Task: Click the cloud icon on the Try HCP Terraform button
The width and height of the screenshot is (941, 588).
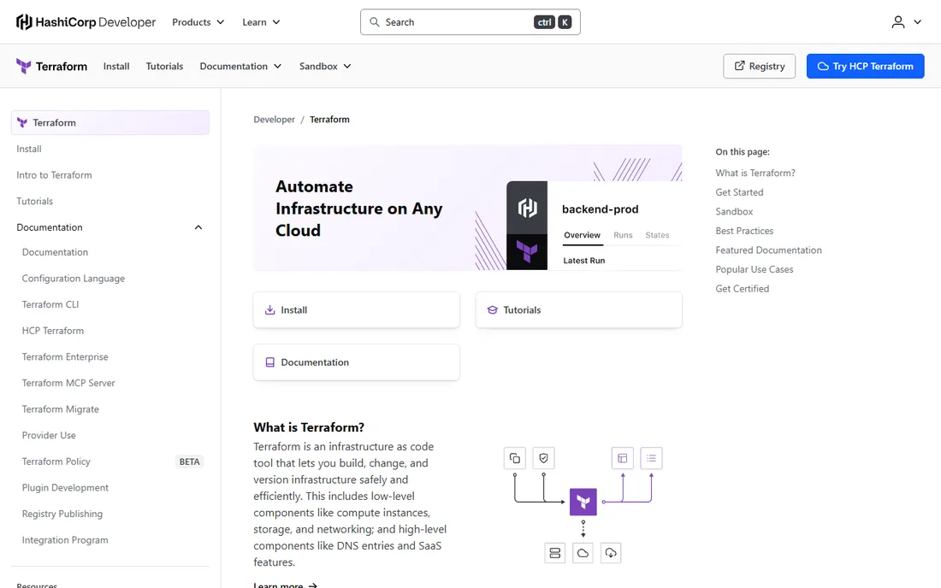Action: point(823,66)
